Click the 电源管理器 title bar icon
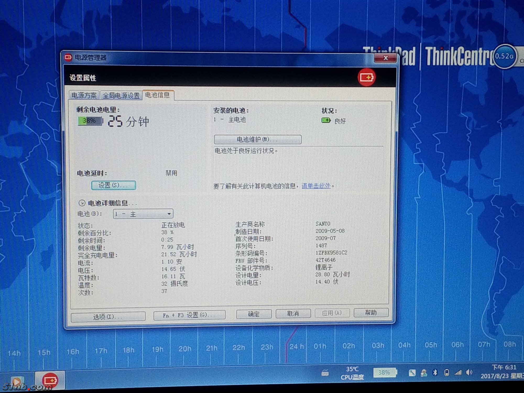This screenshot has height=393, width=524. 68,57
